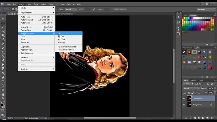This screenshot has width=217, height=122.
Task: Click the foreground color swatch
Action: [x=2, y=105]
